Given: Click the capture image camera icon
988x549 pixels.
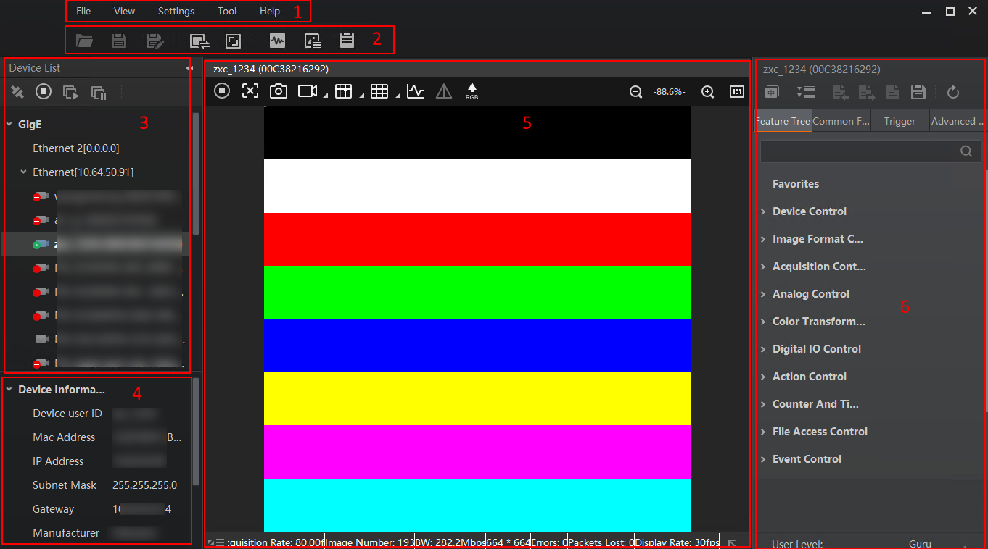Looking at the screenshot, I should [279, 91].
